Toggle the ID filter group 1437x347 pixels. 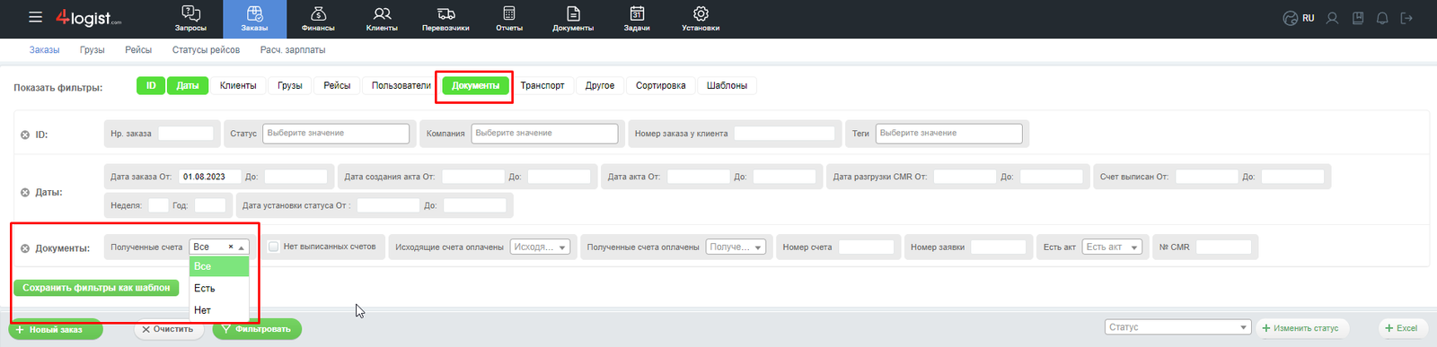click(x=151, y=85)
